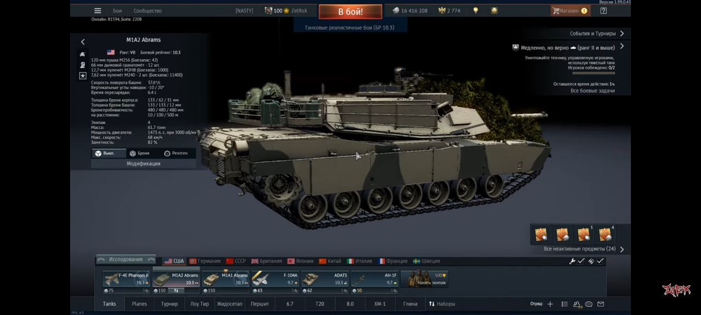
Task: Open the squad list icon
Action: coord(565,304)
